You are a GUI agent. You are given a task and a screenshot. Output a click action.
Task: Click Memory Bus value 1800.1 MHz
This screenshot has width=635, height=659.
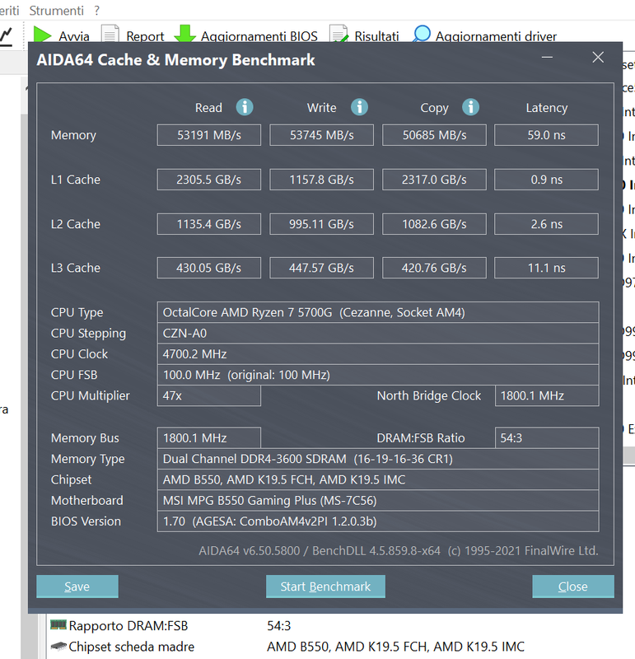[x=209, y=438]
